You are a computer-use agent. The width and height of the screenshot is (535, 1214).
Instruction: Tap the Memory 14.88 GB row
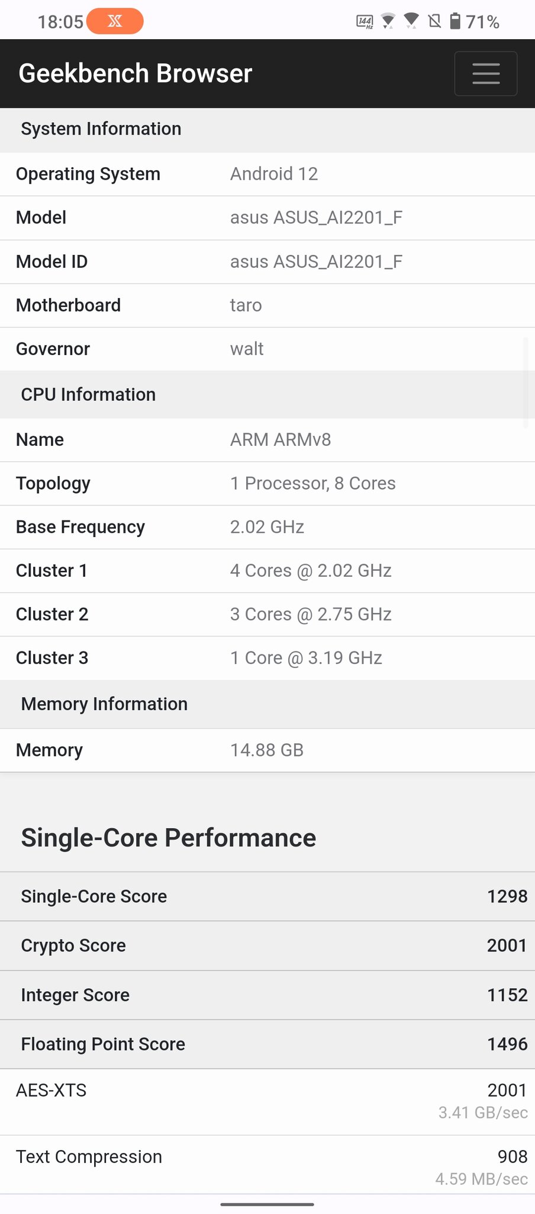click(x=267, y=750)
